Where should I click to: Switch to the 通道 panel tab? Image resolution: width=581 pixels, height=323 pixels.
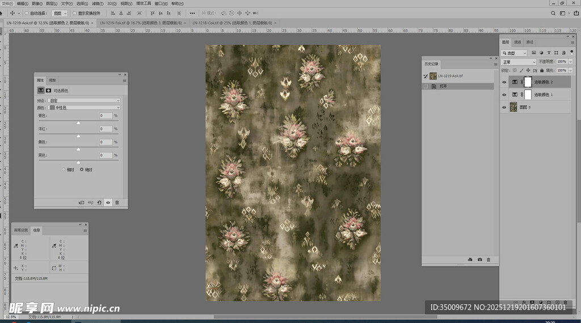click(x=517, y=42)
